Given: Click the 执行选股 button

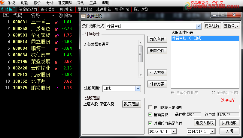Looking at the screenshot, I should [229, 123].
